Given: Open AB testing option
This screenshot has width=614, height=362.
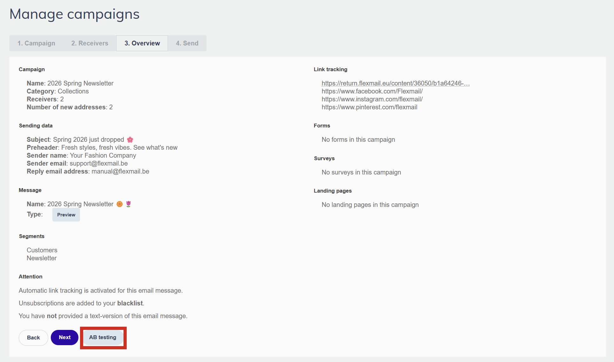Looking at the screenshot, I should (103, 338).
